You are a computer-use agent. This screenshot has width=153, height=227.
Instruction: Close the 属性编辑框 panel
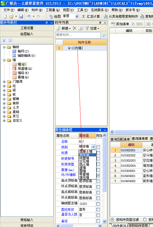tap(105, 130)
